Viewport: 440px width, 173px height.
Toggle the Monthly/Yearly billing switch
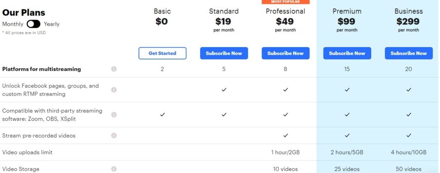tap(34, 24)
